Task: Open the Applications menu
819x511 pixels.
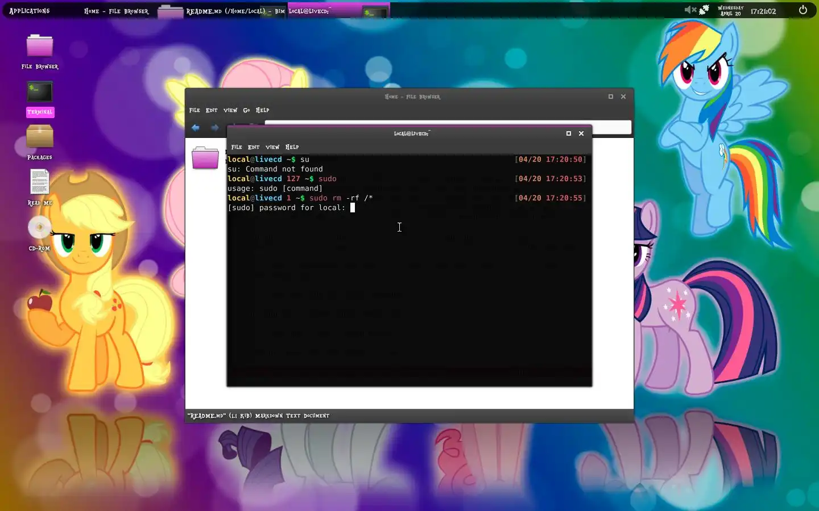Action: [x=30, y=11]
